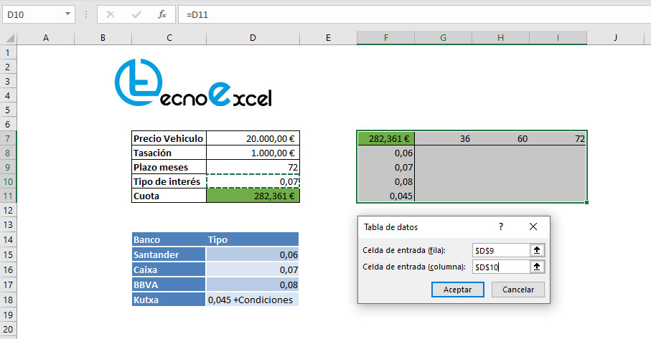Viewport: 651px width, 339px height.
Task: Close the Tabla de datos dialog
Action: 533,226
